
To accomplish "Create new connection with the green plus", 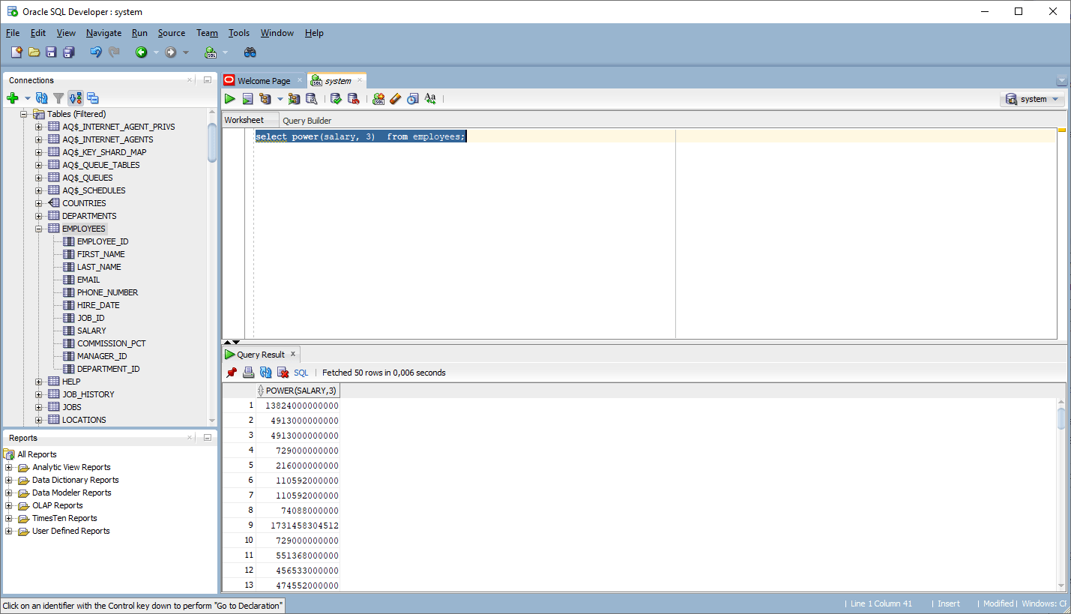I will tap(13, 97).
